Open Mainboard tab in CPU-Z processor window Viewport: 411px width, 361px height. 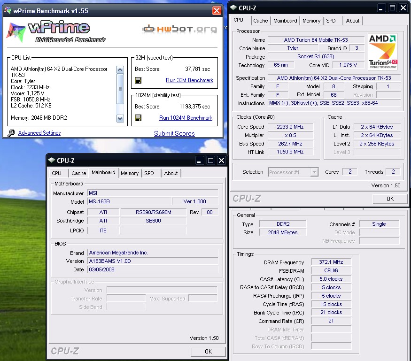pyautogui.click(x=285, y=21)
